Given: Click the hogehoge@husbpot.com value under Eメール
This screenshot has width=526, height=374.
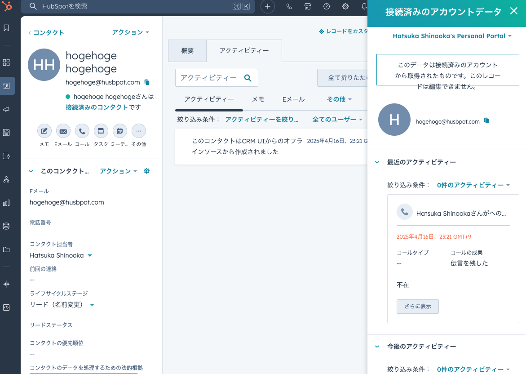Looking at the screenshot, I should [67, 202].
